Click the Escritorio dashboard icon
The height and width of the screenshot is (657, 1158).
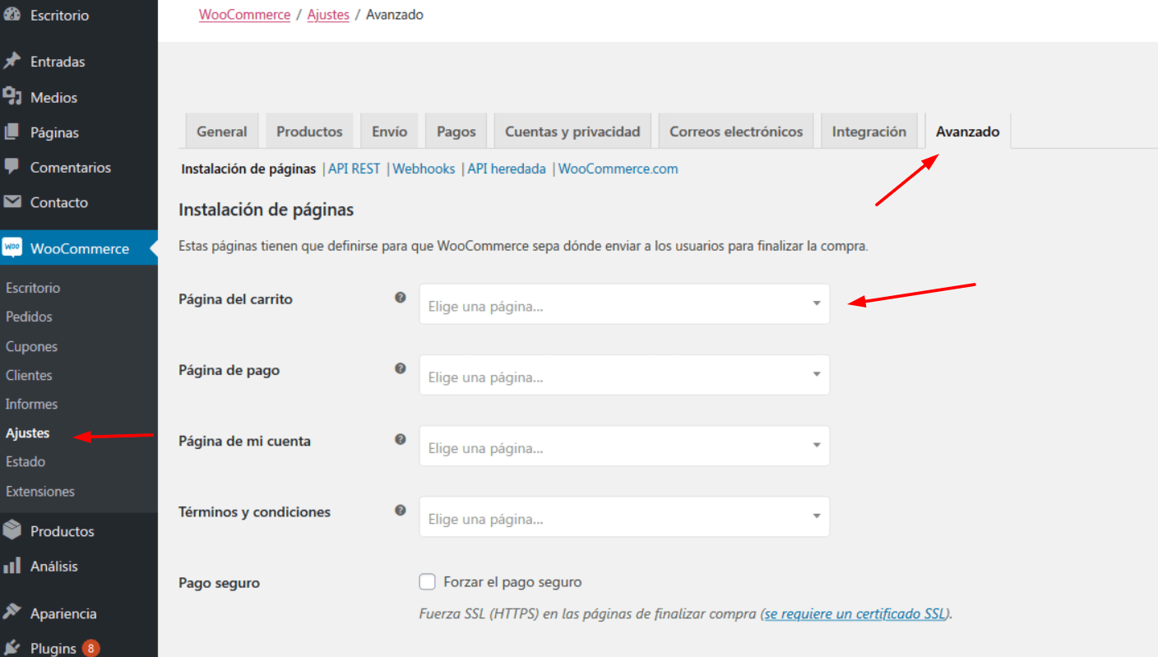pyautogui.click(x=12, y=15)
